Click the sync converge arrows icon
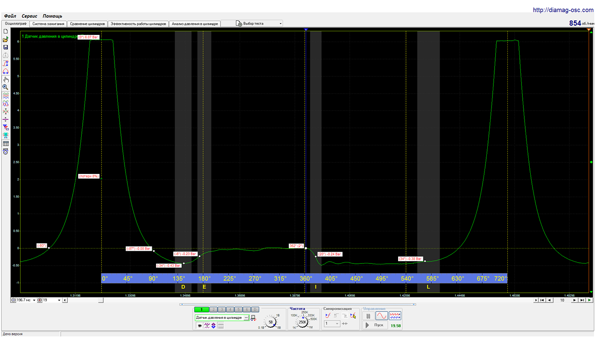 point(345,324)
